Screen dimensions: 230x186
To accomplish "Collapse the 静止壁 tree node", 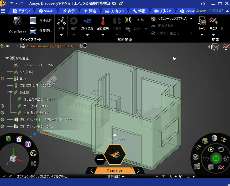I will click(11, 92).
